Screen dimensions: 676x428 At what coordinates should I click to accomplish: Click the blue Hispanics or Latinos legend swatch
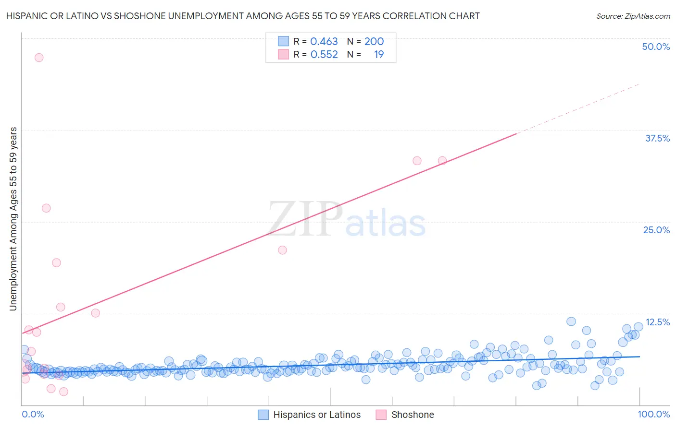[x=263, y=415]
